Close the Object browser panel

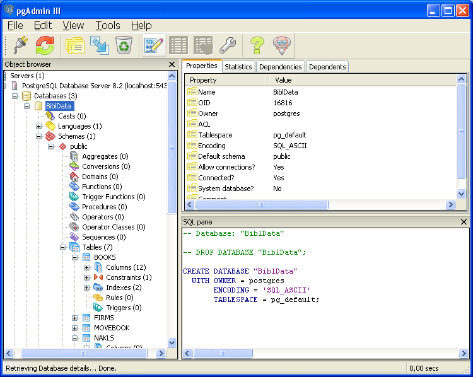172,64
